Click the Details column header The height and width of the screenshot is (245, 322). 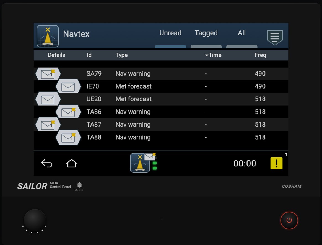(x=56, y=55)
